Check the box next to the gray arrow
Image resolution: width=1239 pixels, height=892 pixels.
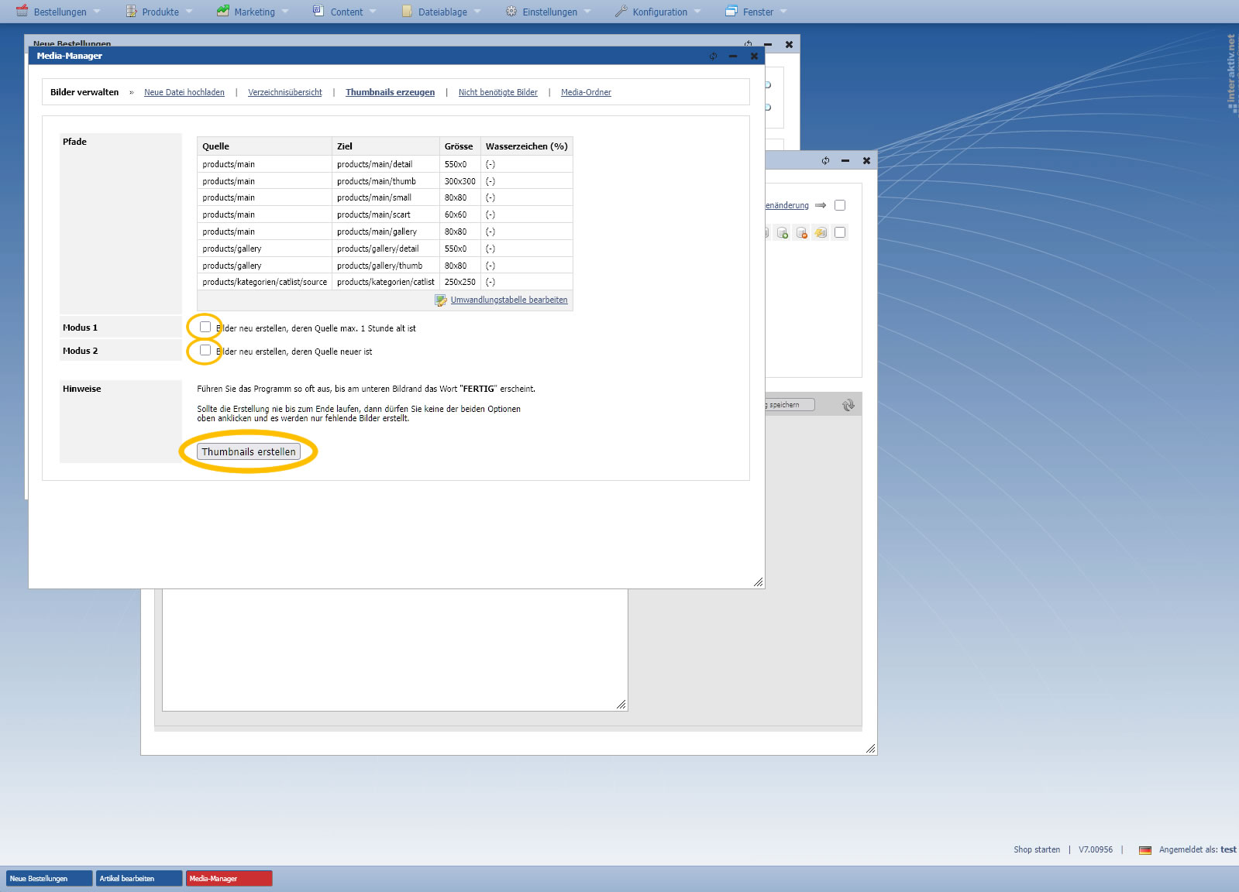840,205
